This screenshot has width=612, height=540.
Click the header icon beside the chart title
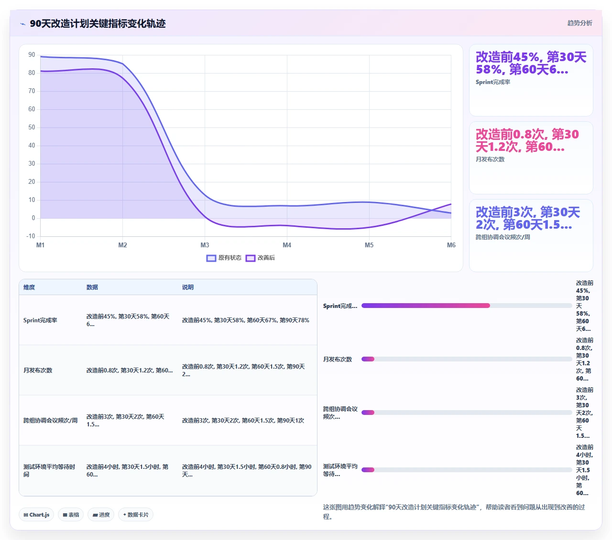pyautogui.click(x=22, y=24)
